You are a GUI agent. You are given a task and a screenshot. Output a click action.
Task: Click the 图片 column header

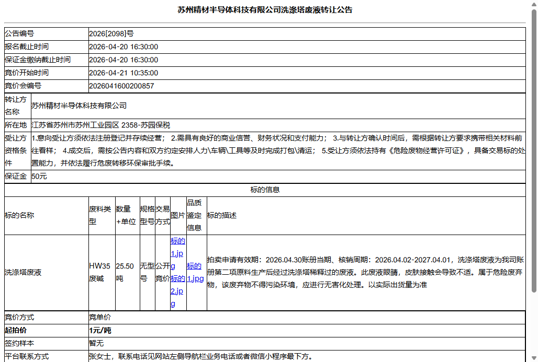[x=178, y=215]
